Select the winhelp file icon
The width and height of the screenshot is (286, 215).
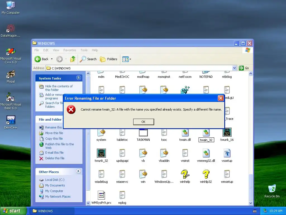coord(185,177)
